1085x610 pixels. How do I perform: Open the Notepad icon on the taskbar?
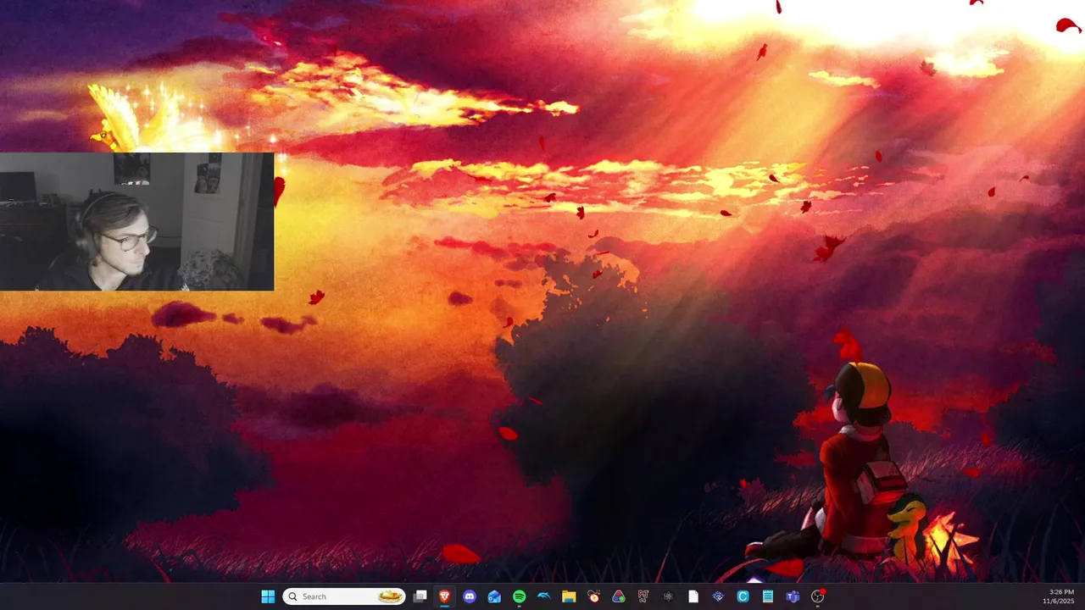coord(768,596)
